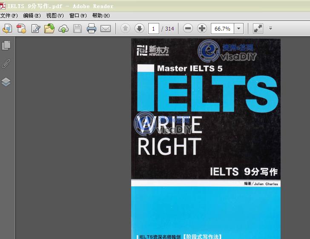
Task: Switch to full-screen read mode icon
Action: click(x=258, y=28)
